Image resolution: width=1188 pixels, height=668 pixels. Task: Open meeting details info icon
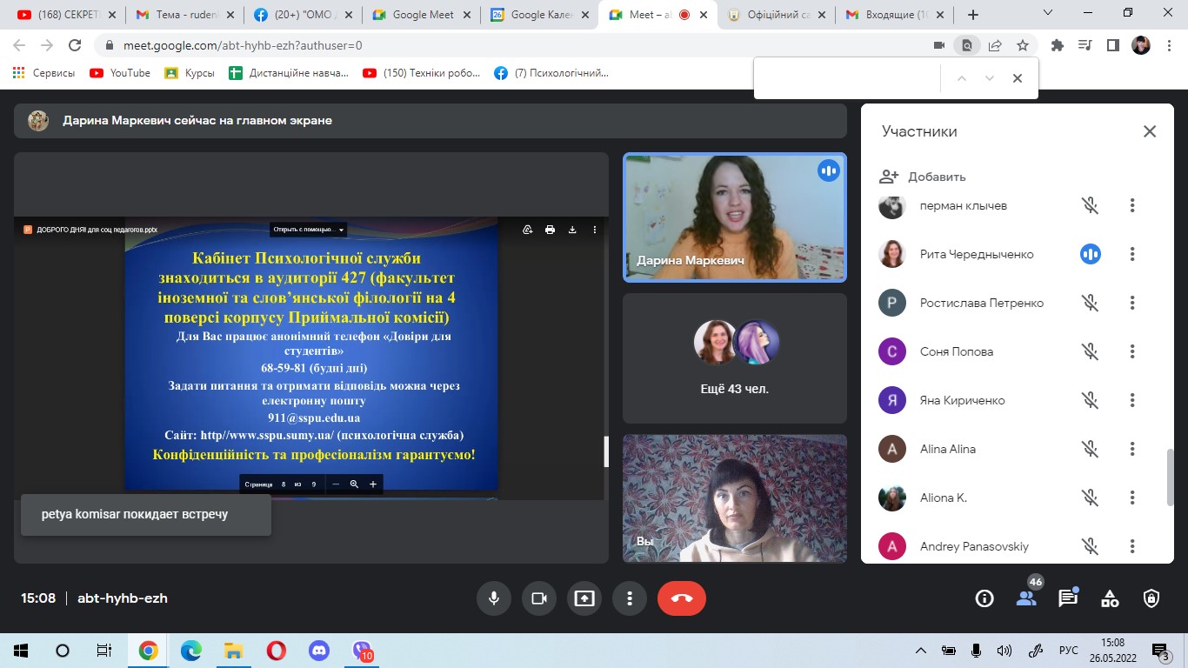point(984,598)
